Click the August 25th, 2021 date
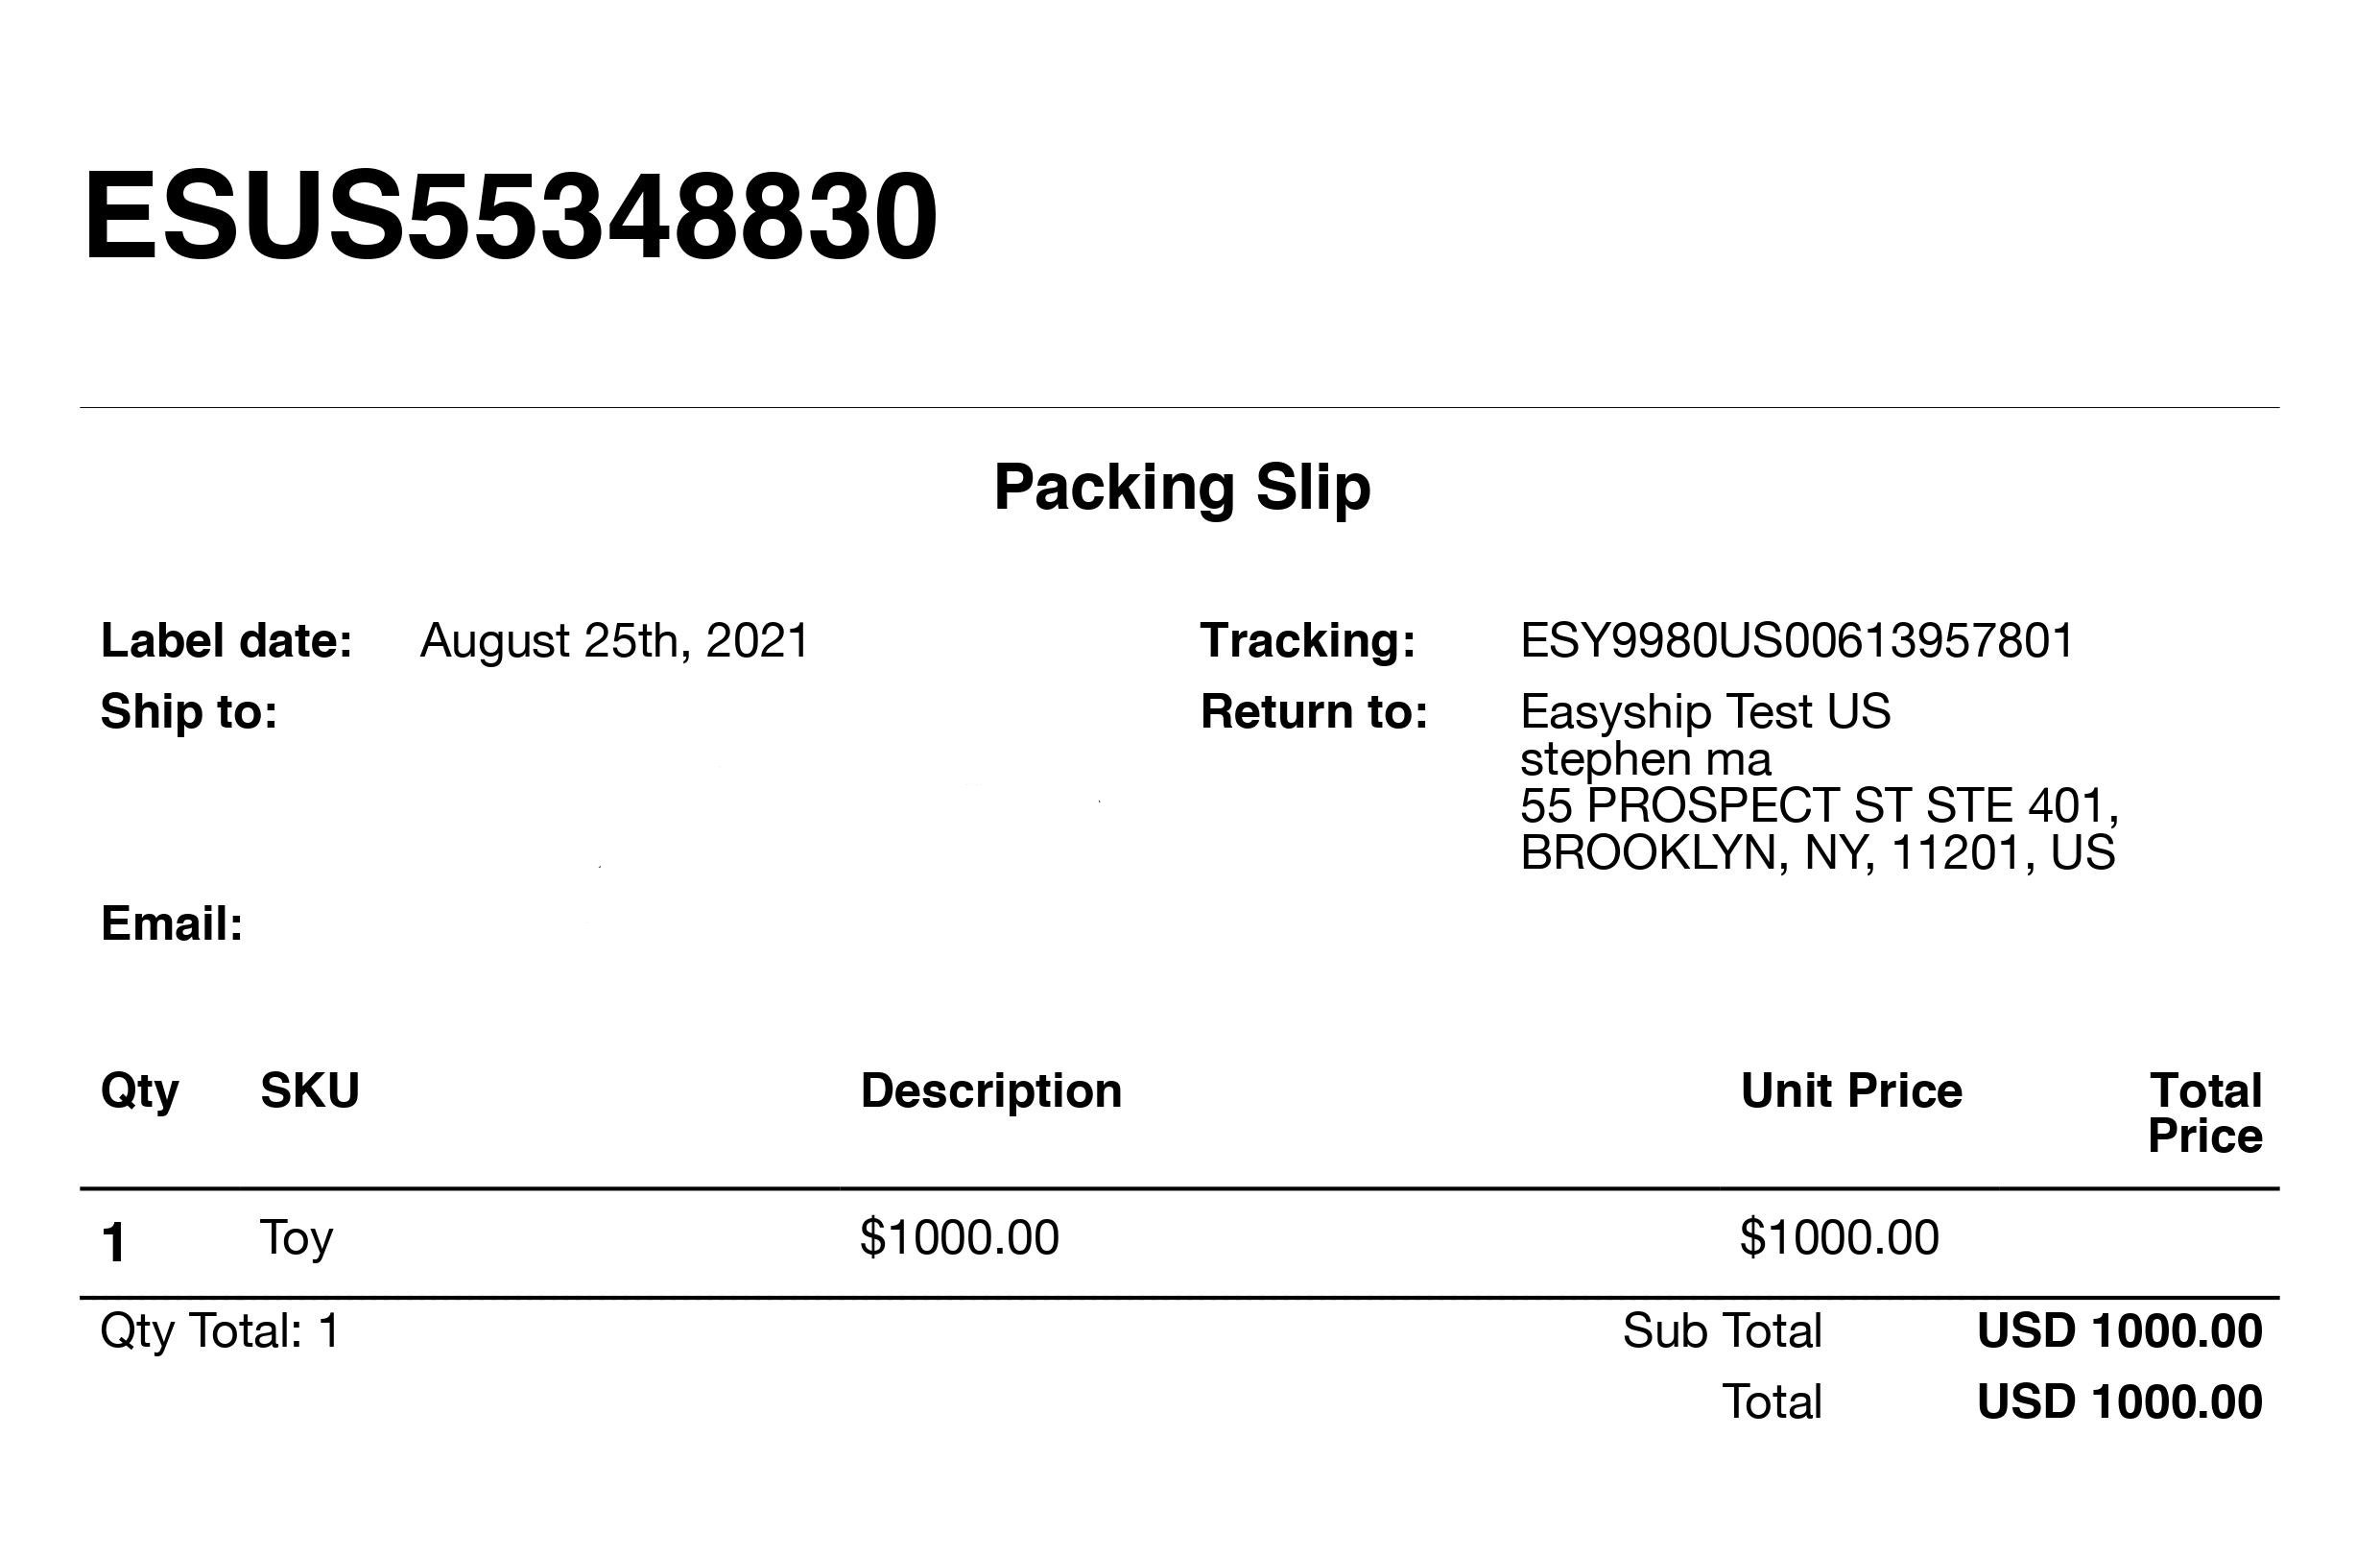 (x=614, y=641)
